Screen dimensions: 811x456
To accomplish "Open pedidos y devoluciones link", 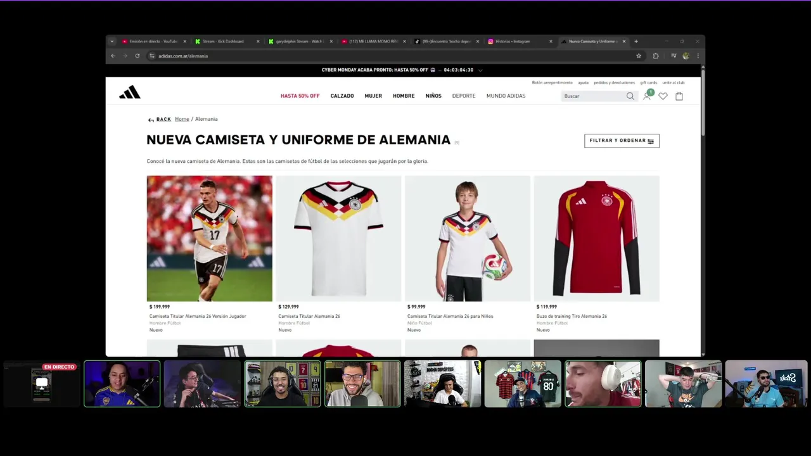I will [x=614, y=82].
